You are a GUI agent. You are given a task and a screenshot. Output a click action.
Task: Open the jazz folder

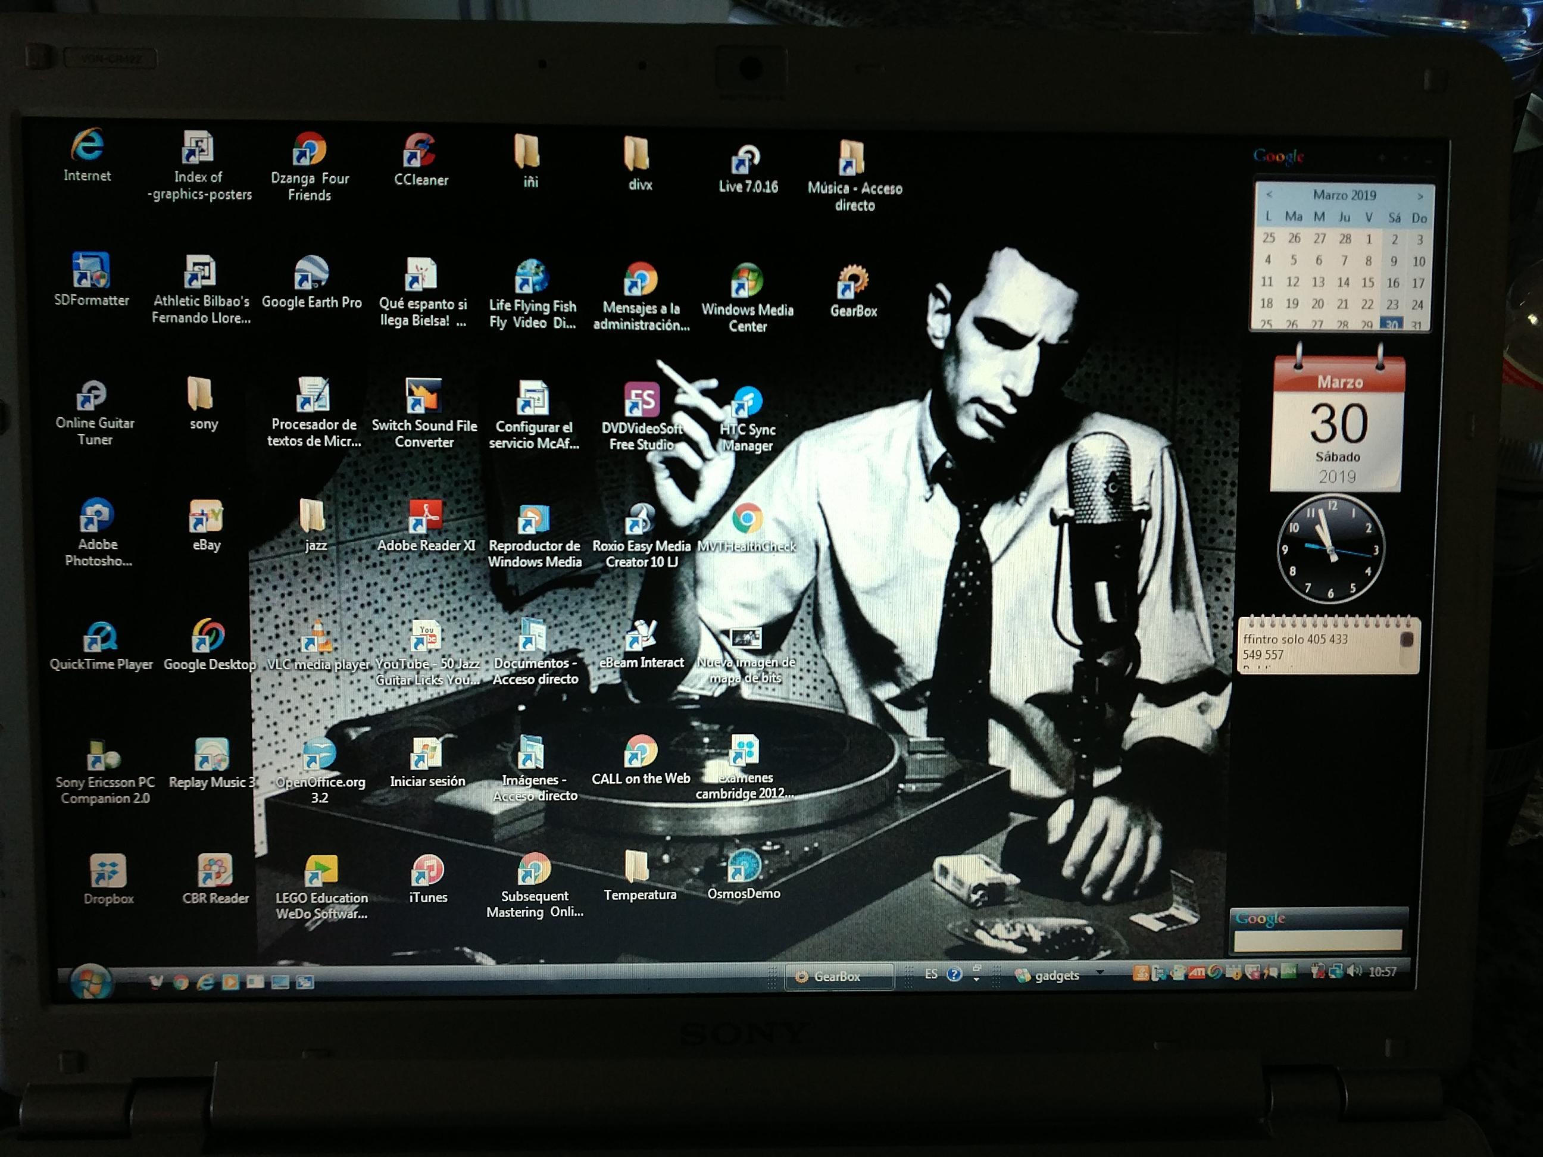[313, 516]
